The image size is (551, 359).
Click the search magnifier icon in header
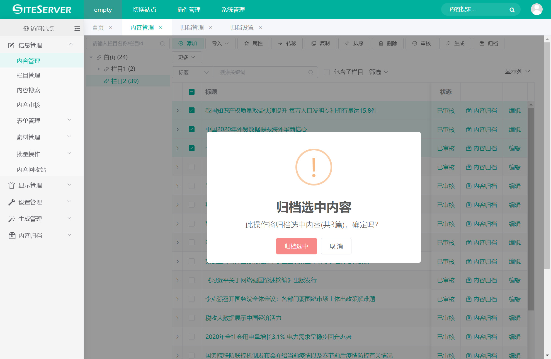[512, 10]
